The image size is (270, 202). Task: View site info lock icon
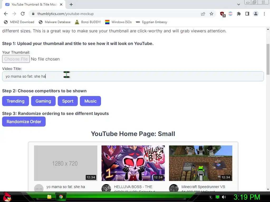click(x=33, y=14)
